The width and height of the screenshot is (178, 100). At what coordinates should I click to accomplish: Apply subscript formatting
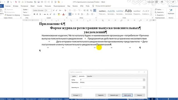(x=48, y=14)
